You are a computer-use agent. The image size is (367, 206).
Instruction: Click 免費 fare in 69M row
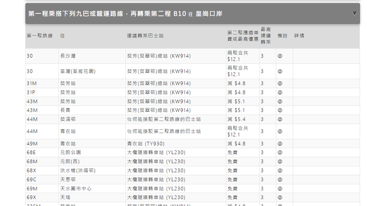(232, 189)
